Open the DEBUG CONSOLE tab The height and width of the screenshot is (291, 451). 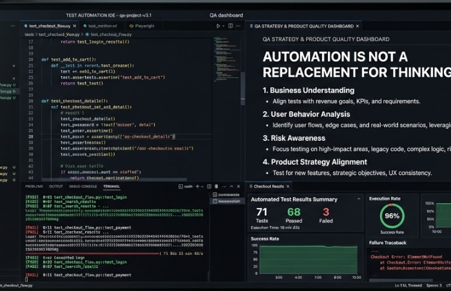(x=82, y=186)
